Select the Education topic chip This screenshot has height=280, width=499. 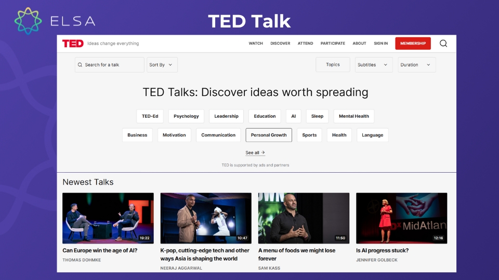point(265,116)
